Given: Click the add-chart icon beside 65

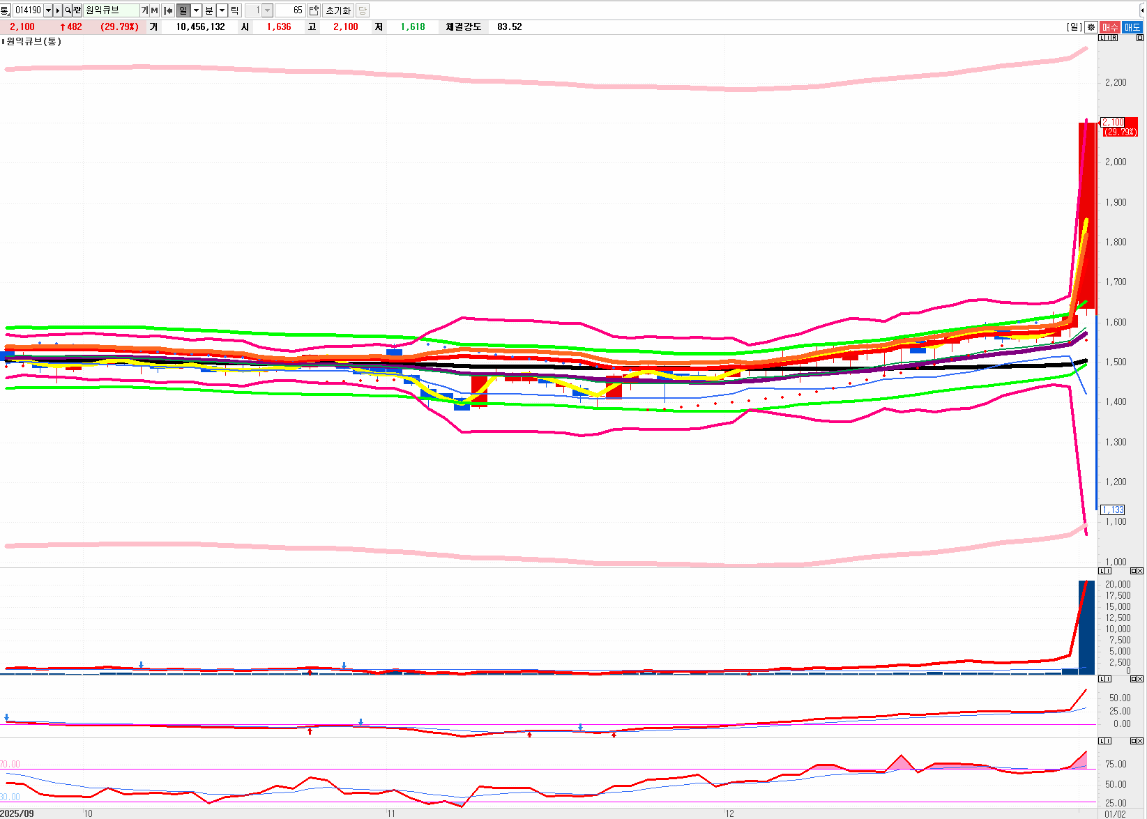Looking at the screenshot, I should tap(314, 10).
